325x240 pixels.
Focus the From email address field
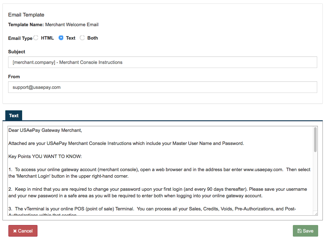(x=162, y=87)
